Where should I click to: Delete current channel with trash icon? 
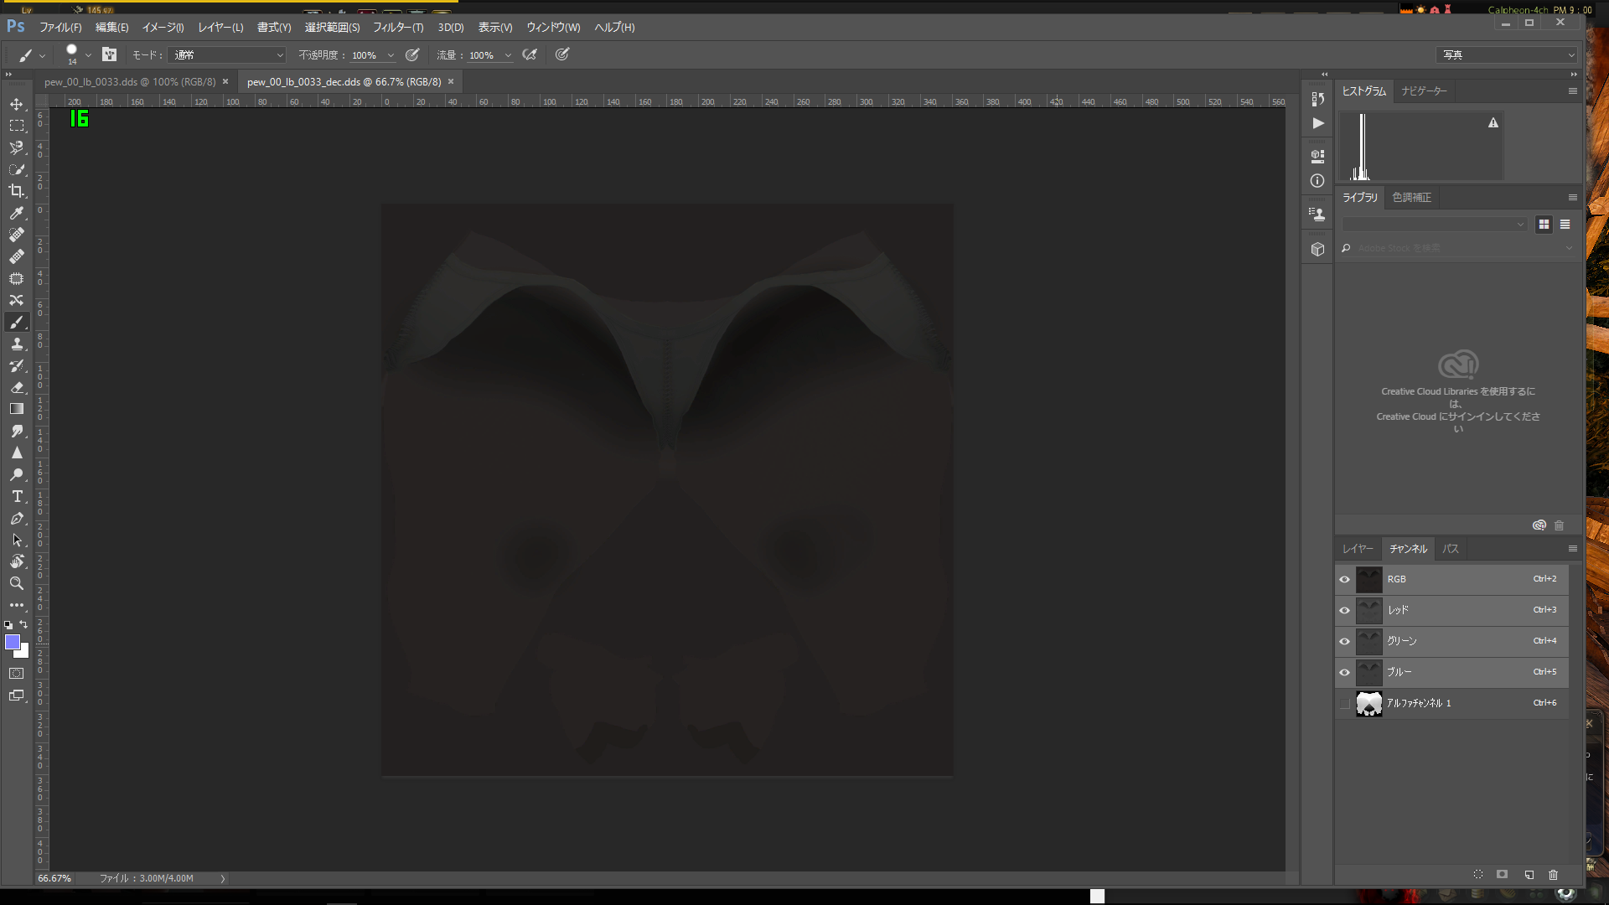pyautogui.click(x=1553, y=874)
